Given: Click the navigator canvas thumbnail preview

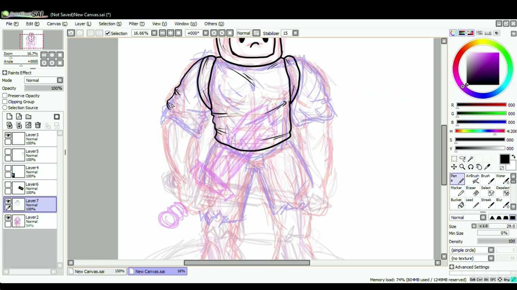Looking at the screenshot, I should tap(32, 40).
